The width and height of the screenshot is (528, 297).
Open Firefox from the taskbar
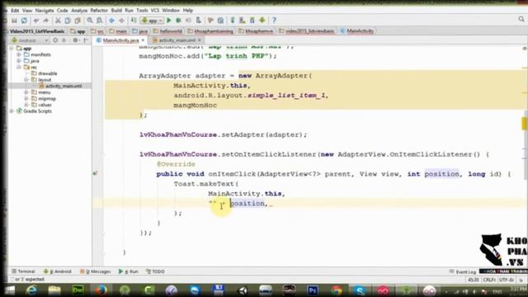coord(101,290)
